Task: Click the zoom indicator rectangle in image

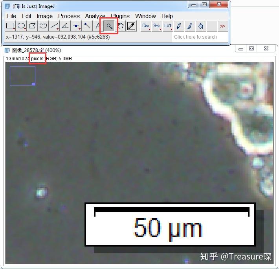Action: point(23,76)
